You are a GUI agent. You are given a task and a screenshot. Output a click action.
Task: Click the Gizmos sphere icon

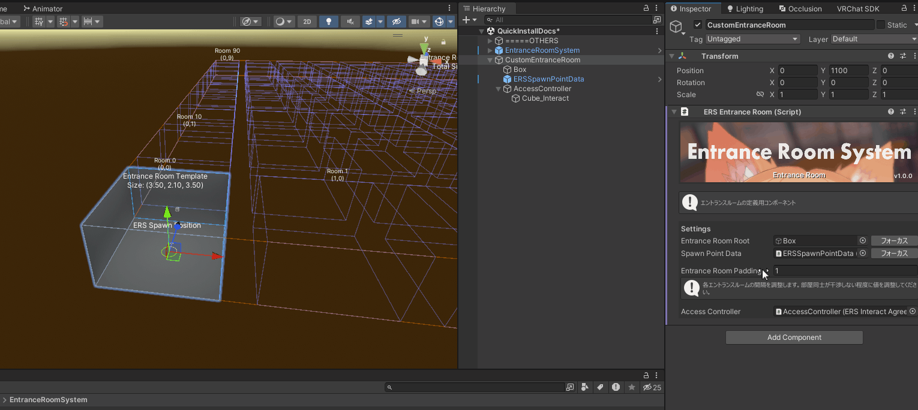click(439, 22)
